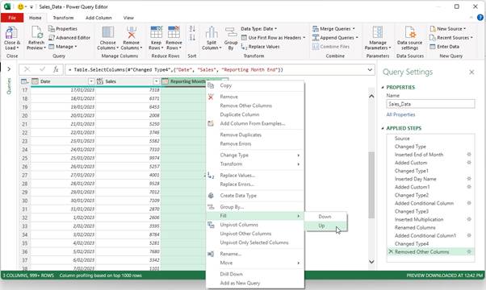This screenshot has width=486, height=290.
Task: Choose Rename... from the context menu
Action: point(255,254)
